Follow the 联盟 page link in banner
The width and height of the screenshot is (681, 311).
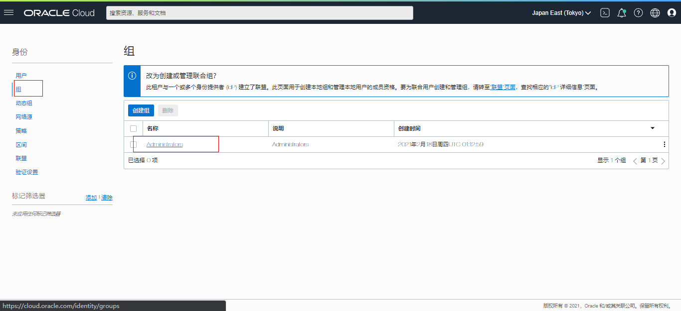coord(503,87)
